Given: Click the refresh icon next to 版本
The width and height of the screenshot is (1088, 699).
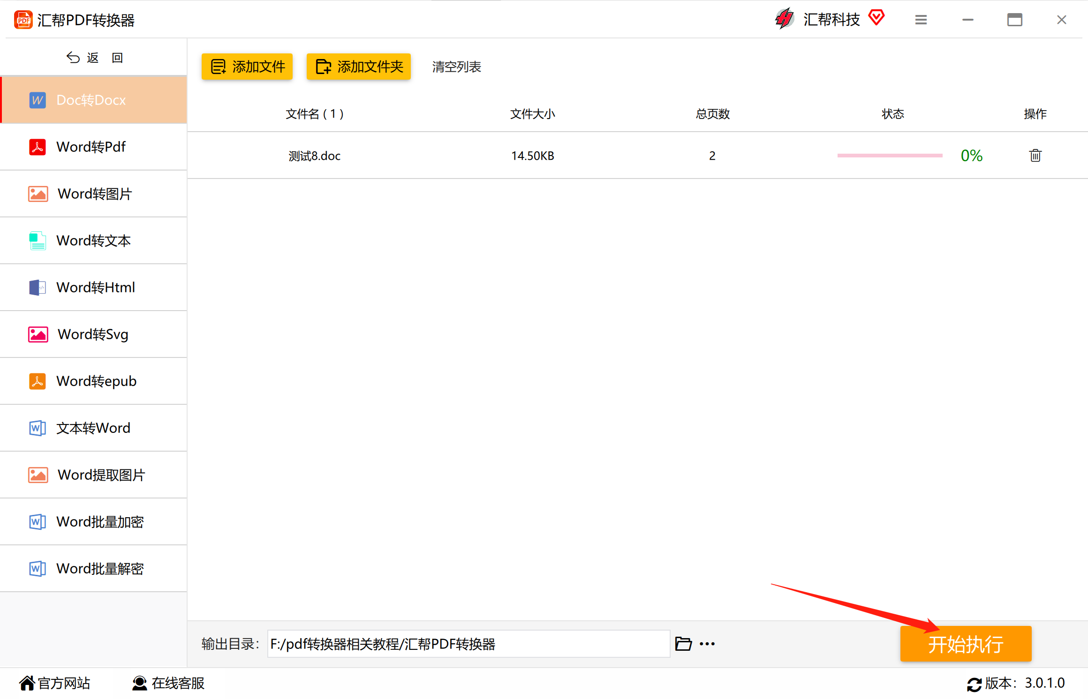Looking at the screenshot, I should click(975, 684).
